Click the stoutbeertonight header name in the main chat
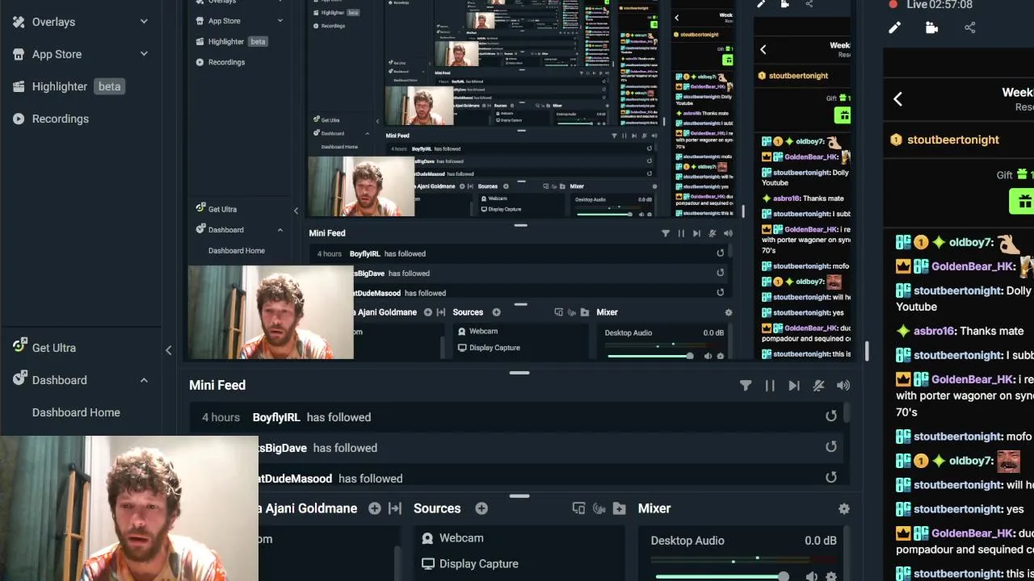1034x581 pixels. [953, 140]
